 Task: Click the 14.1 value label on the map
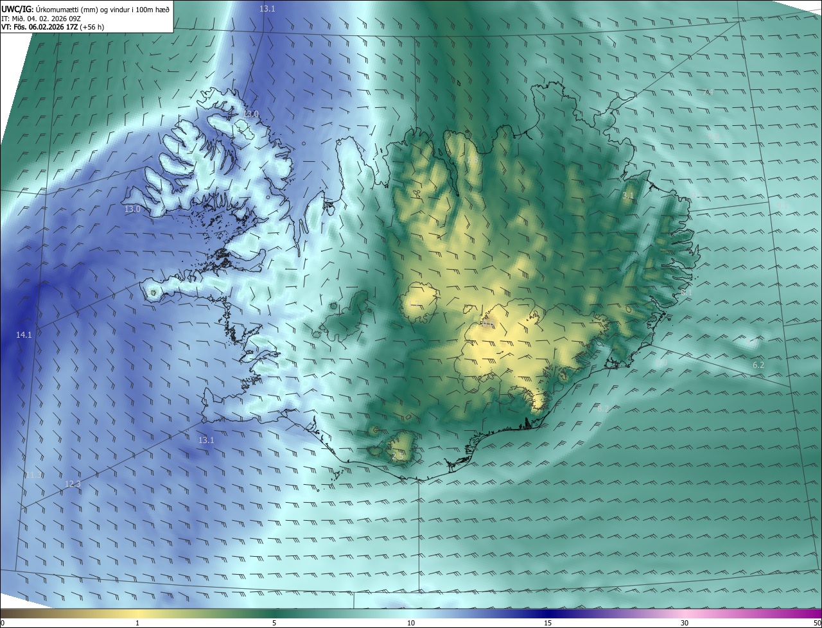(24, 335)
